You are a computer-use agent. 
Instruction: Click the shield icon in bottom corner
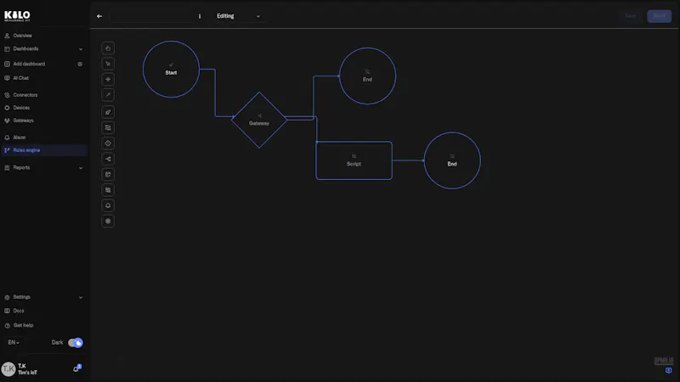tap(668, 371)
